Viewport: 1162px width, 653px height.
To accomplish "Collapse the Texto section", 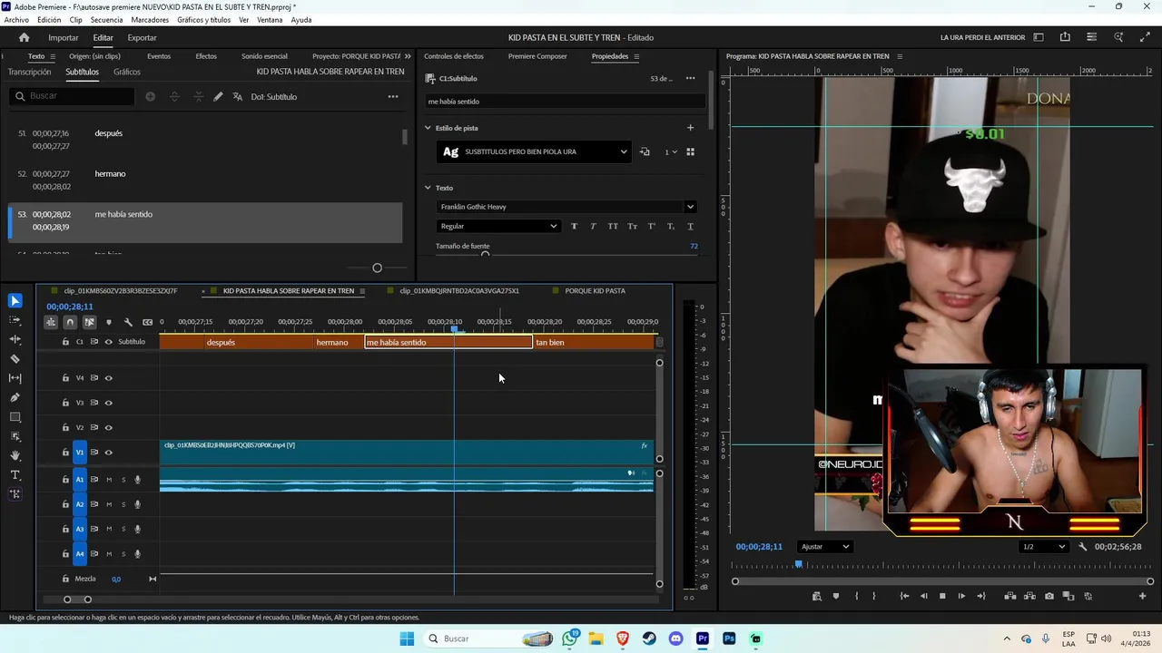I will click(428, 188).
